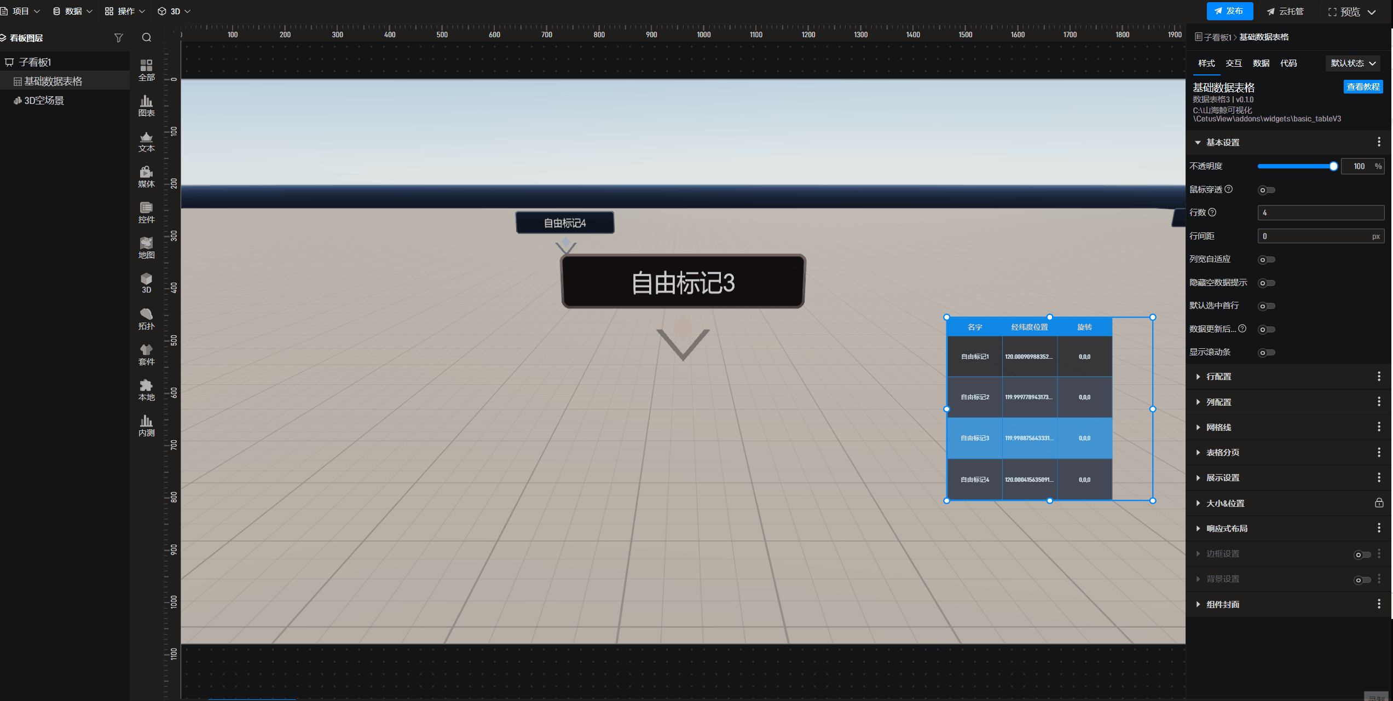Click the 拓扑 topology icon in sidebar
Image resolution: width=1393 pixels, height=701 pixels.
(146, 319)
